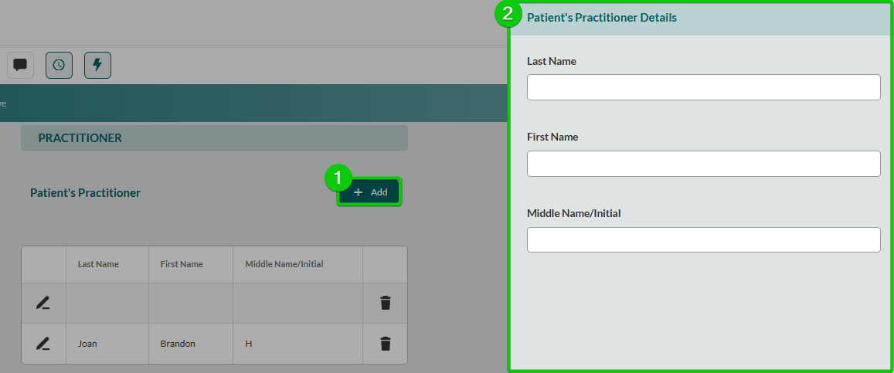
Task: Click the Patient's Practitioner section label
Action: [85, 193]
